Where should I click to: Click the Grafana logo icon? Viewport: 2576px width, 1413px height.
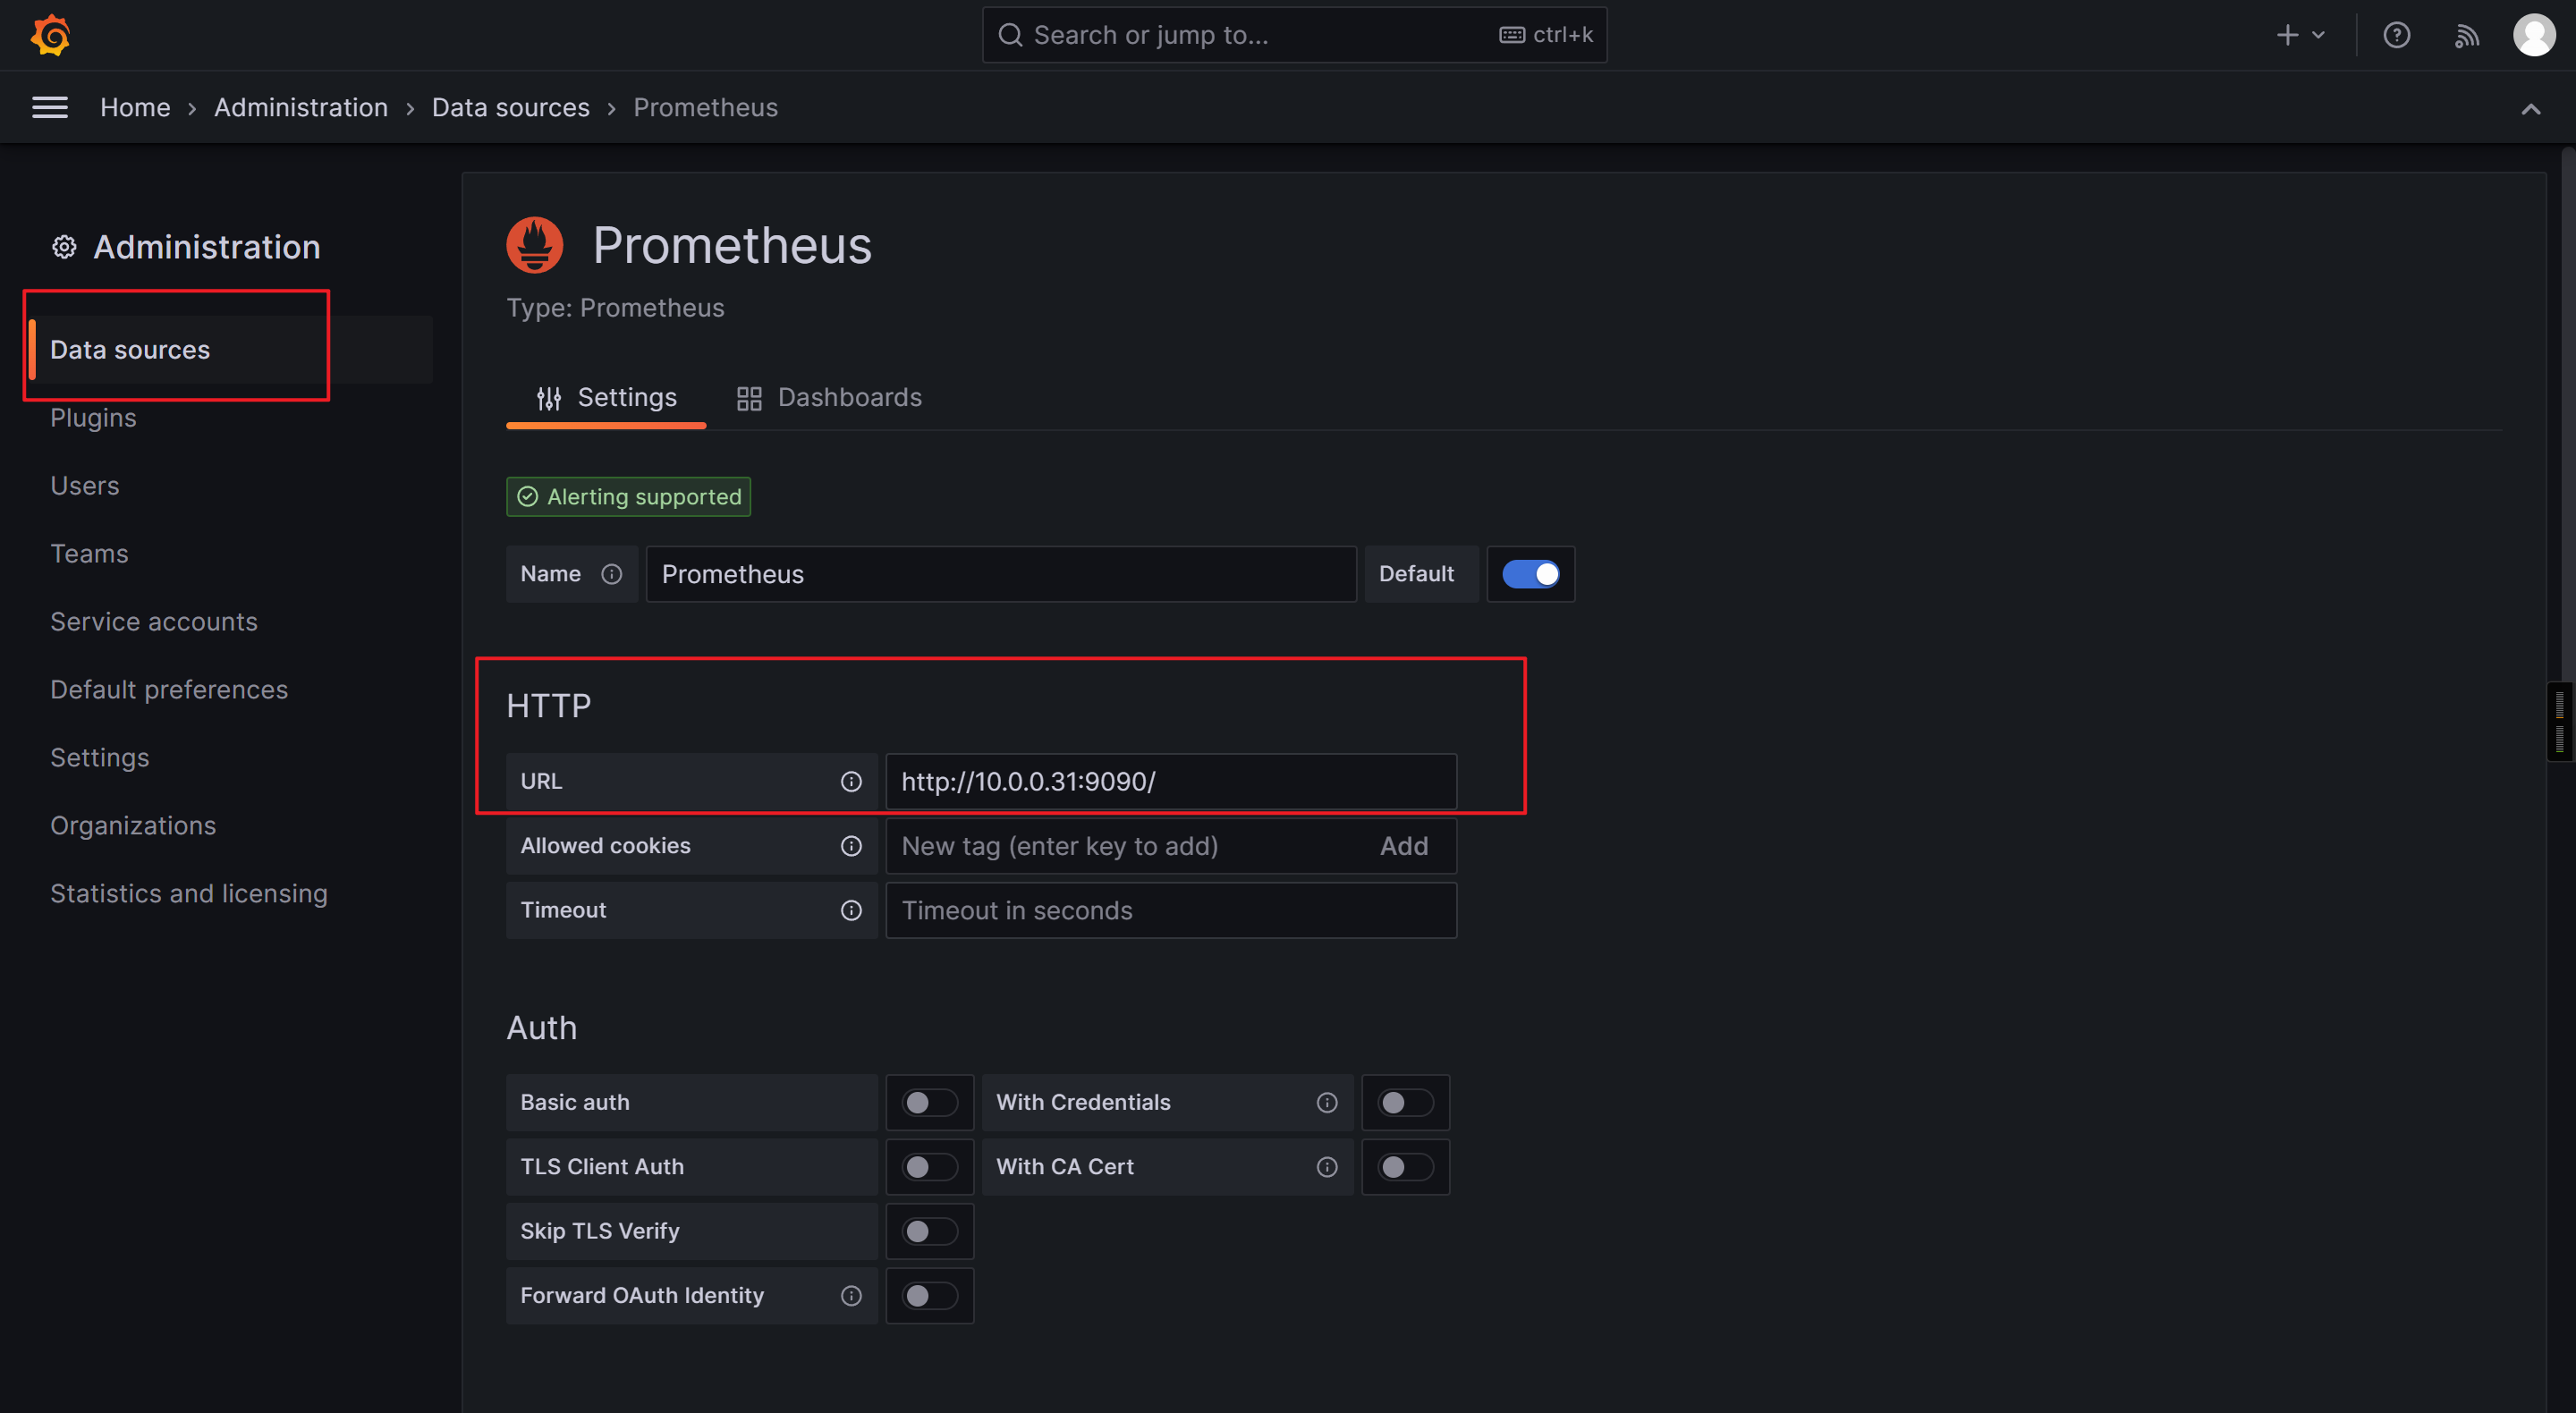point(50,36)
